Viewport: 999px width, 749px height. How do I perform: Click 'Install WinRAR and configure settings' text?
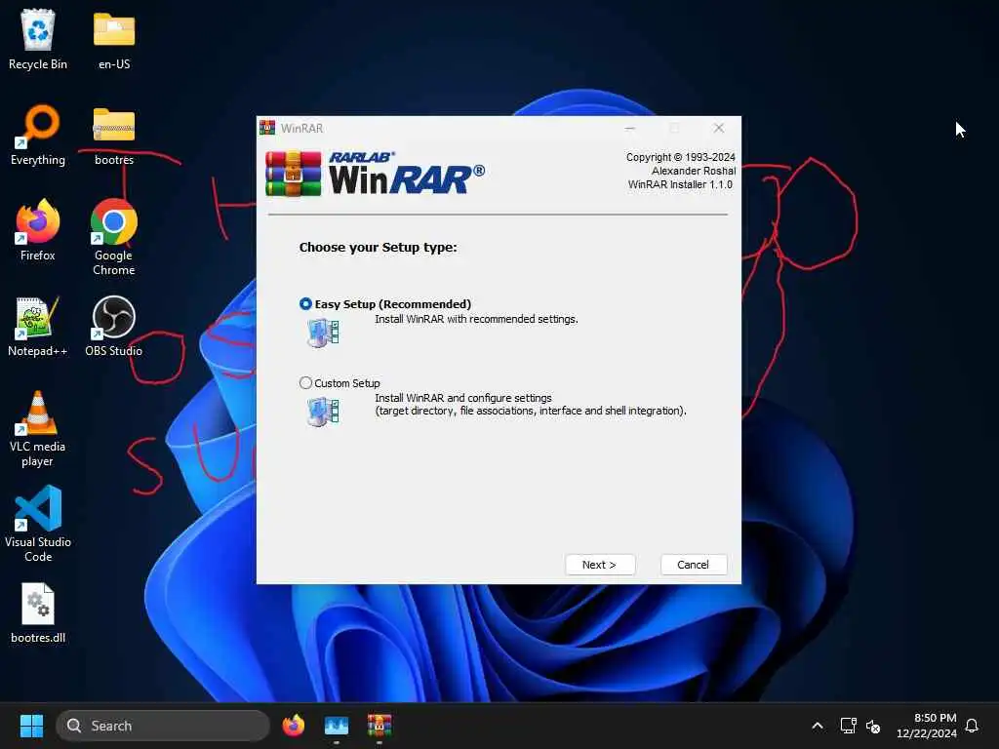(x=463, y=398)
